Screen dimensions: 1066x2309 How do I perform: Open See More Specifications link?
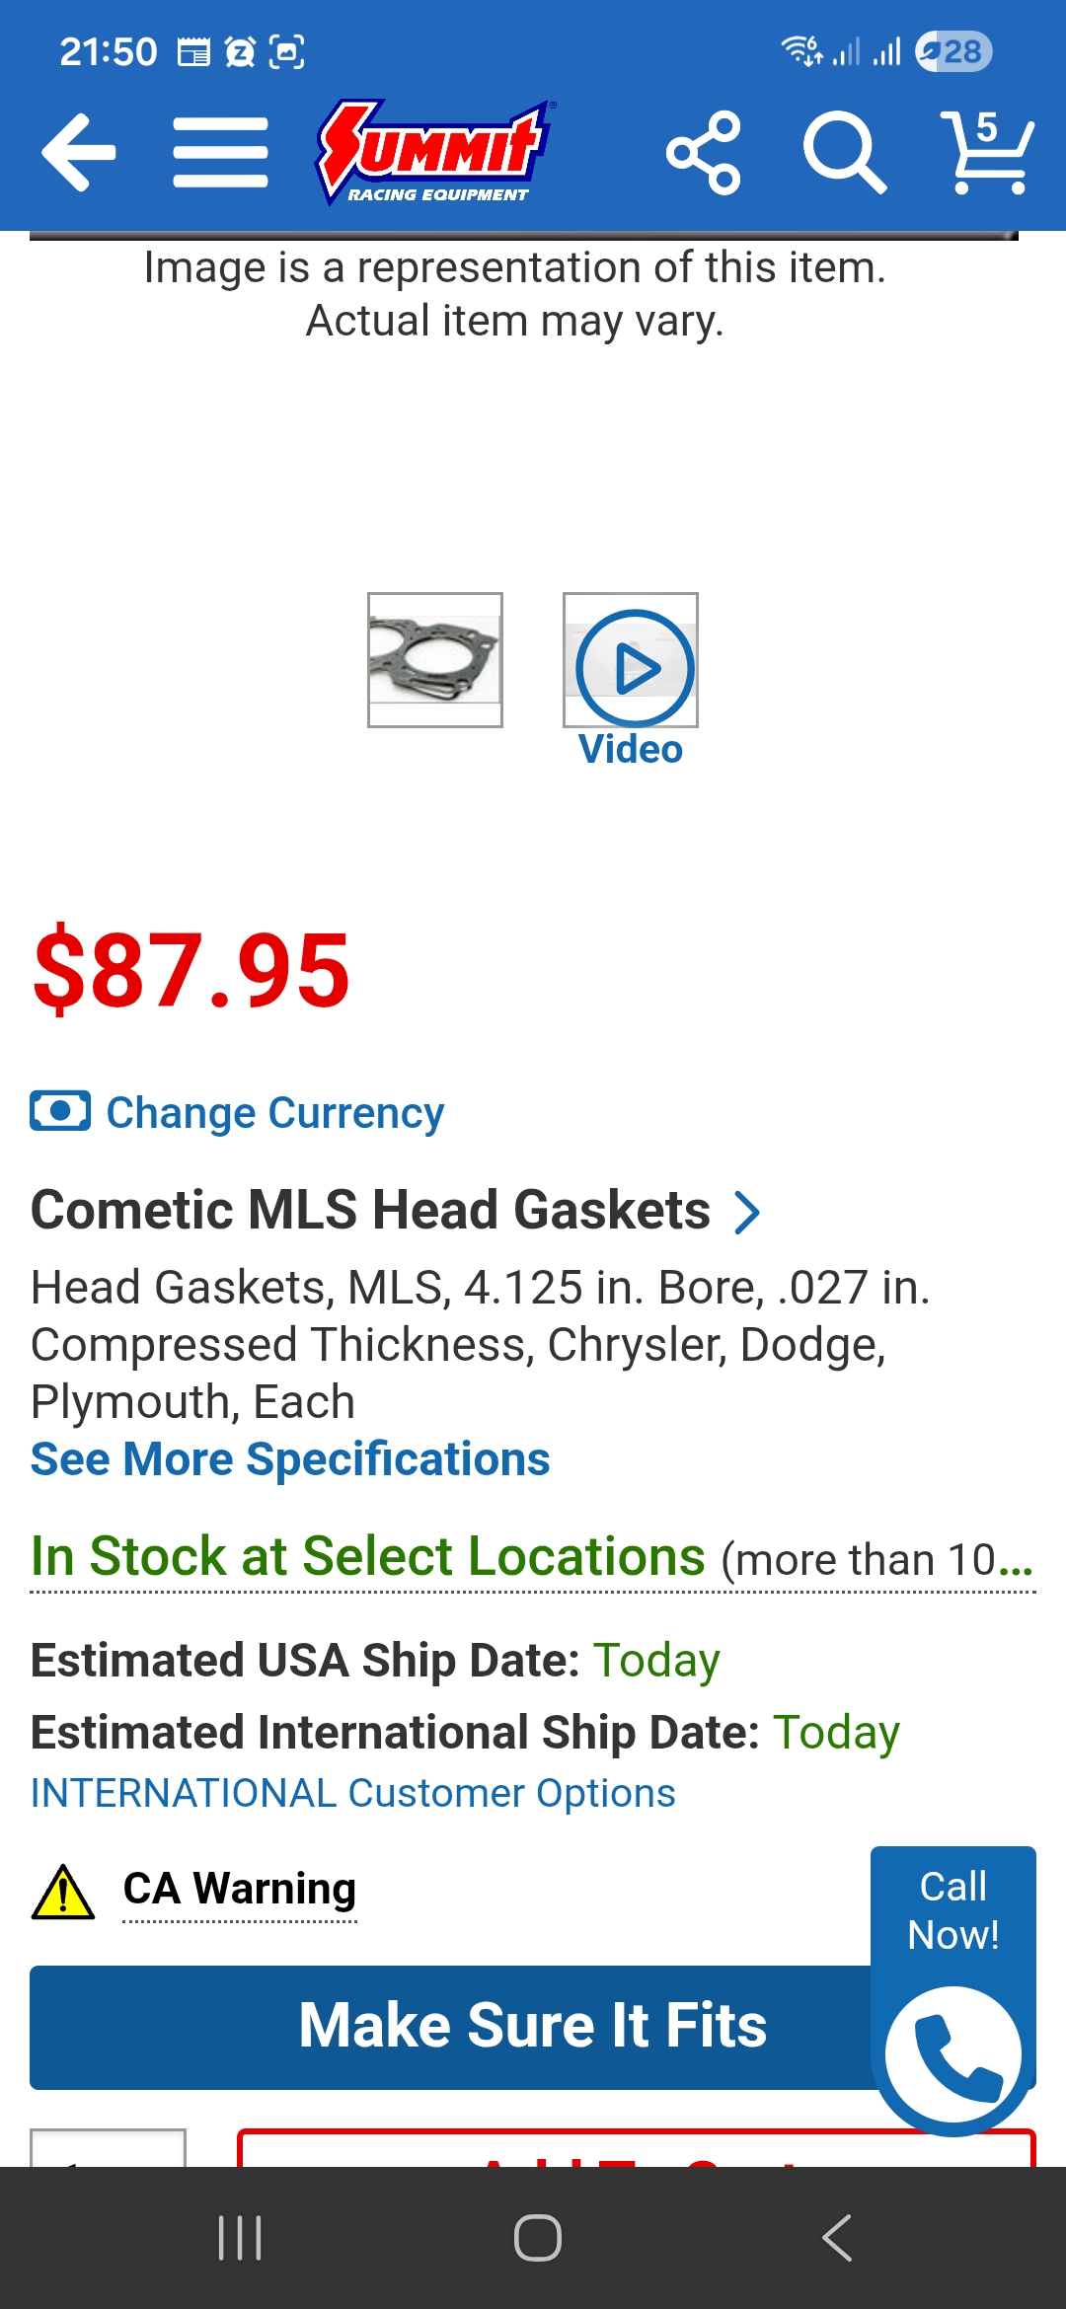pyautogui.click(x=290, y=1459)
